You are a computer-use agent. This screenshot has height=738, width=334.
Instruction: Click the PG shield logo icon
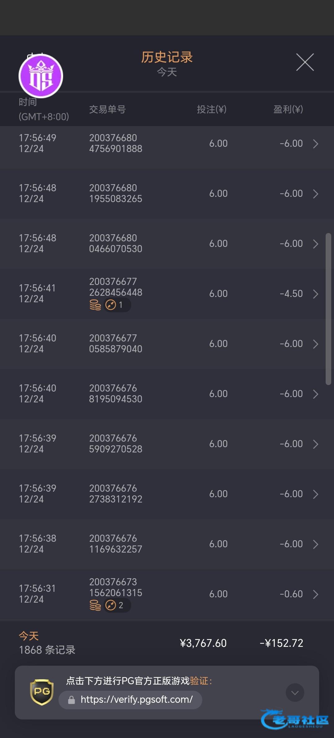(x=42, y=692)
